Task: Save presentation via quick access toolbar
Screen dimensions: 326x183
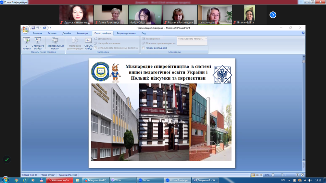Action: point(33,28)
